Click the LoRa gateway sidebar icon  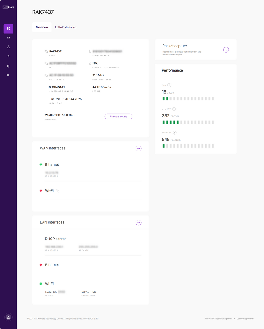[x=9, y=38]
